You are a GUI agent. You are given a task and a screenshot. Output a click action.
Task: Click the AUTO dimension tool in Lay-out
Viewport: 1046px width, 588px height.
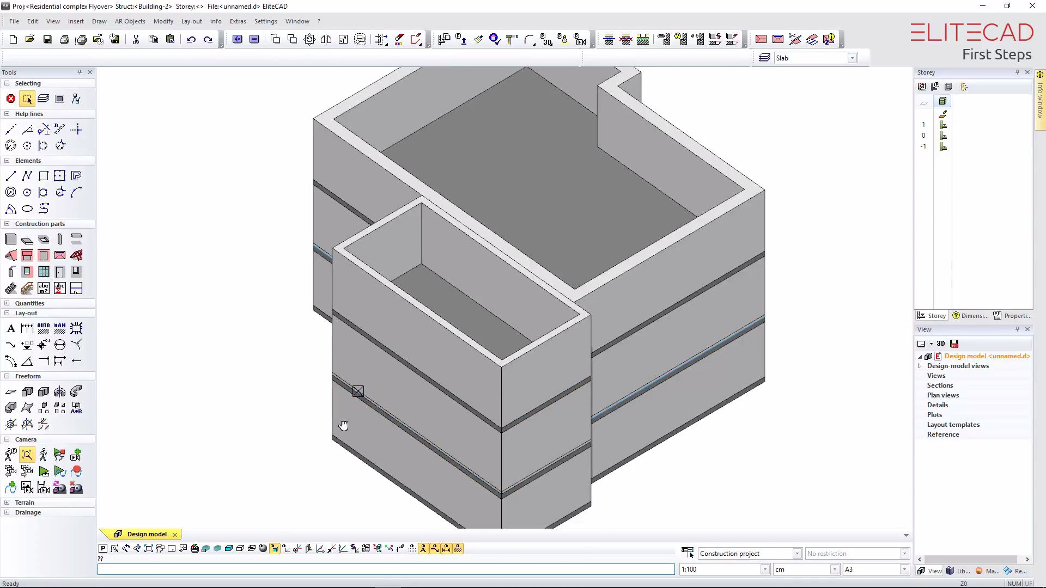coord(44,328)
